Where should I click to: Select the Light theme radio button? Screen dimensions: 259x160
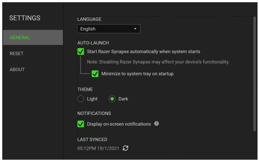pos(80,99)
